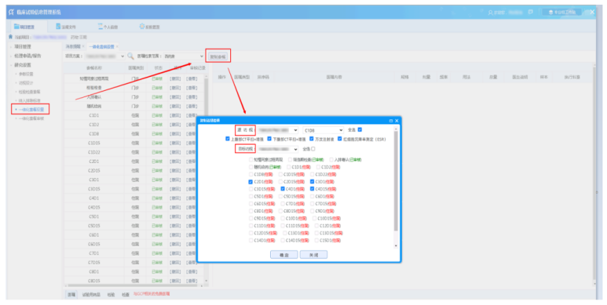The image size is (607, 305).
Task: Select the 一体化套餐设置 tab
Action: point(101,46)
